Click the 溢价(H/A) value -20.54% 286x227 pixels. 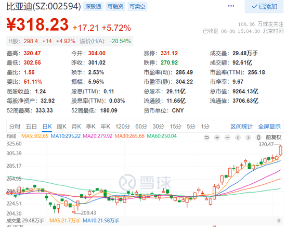[x=121, y=41]
